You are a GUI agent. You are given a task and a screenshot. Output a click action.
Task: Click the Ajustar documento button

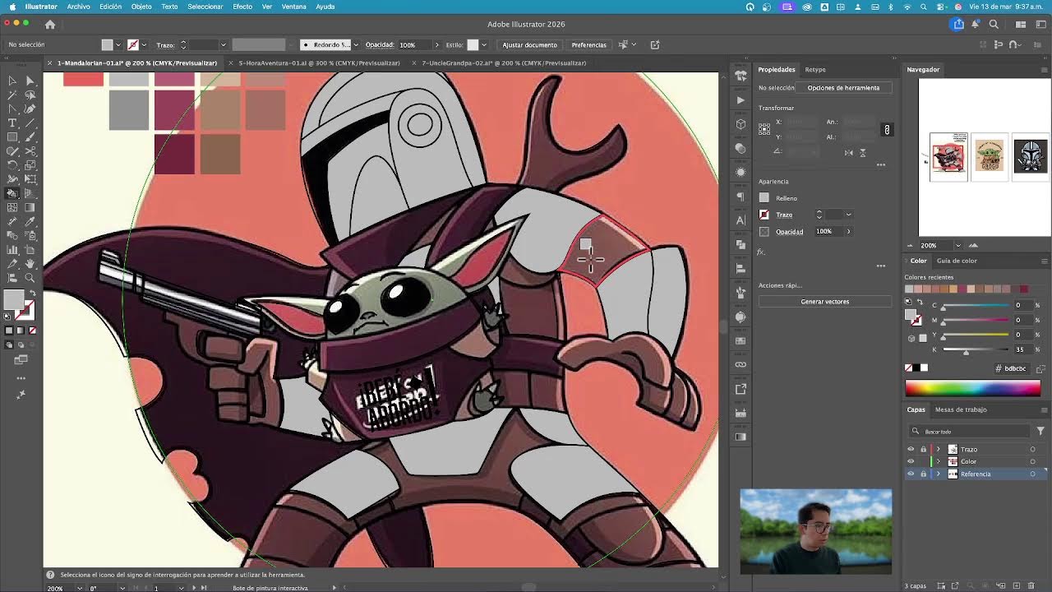[529, 44]
